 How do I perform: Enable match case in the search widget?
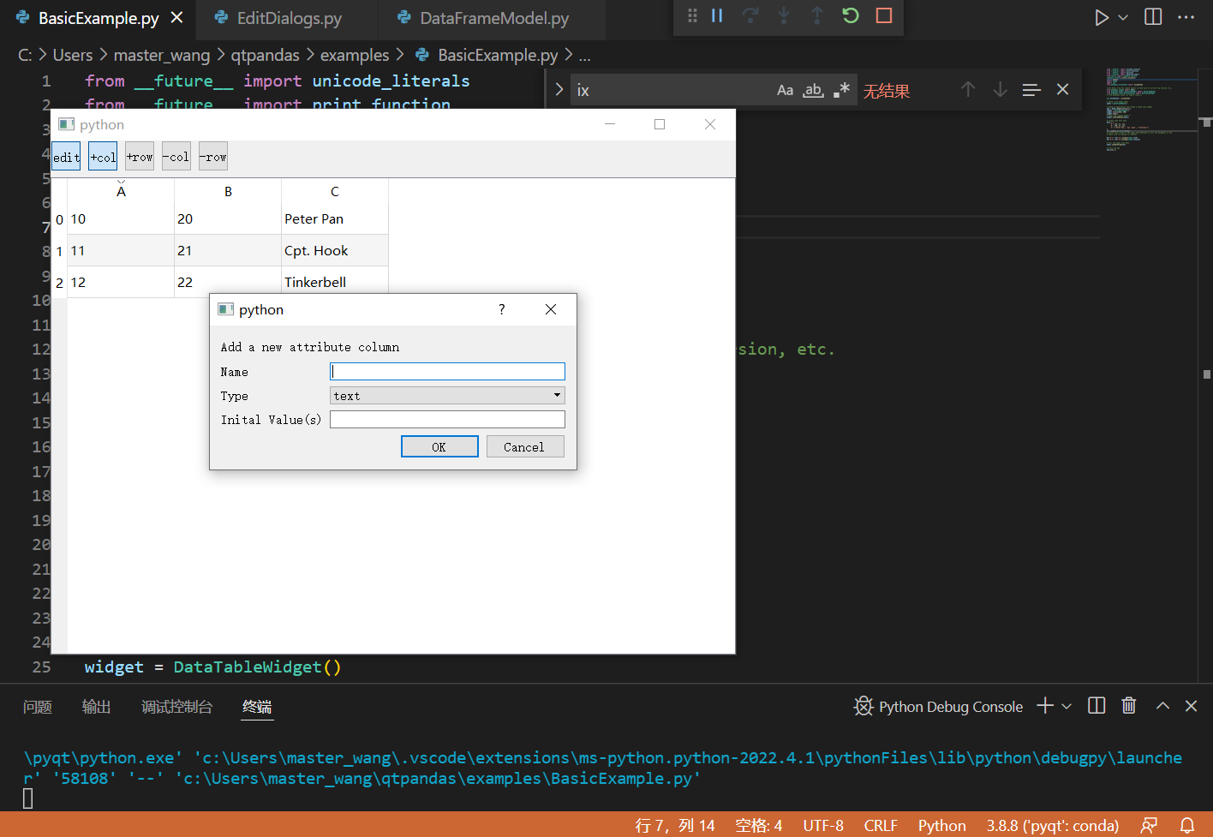click(x=786, y=88)
